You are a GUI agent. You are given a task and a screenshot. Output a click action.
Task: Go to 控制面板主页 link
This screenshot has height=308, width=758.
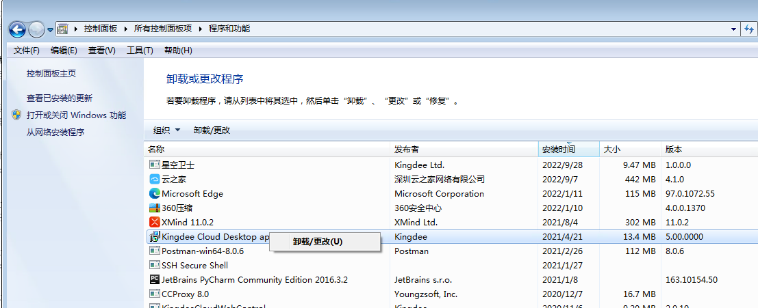coord(51,74)
